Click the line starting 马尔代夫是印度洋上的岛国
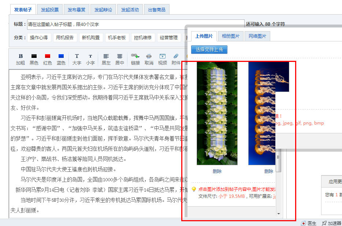342x226 pixels. click(x=104, y=179)
